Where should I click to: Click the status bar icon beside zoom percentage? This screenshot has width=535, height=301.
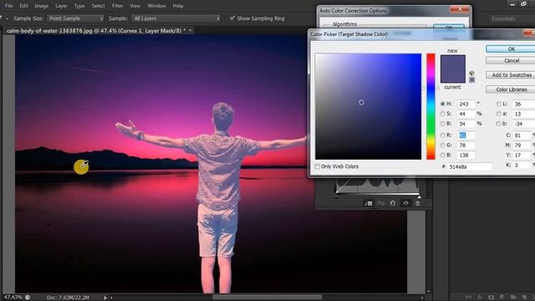pyautogui.click(x=28, y=298)
